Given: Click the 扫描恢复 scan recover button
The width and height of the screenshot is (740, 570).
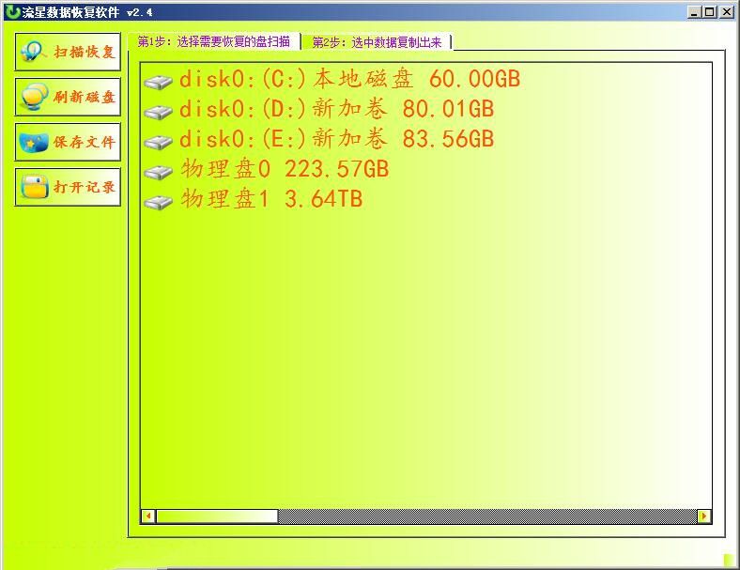Looking at the screenshot, I should [68, 52].
